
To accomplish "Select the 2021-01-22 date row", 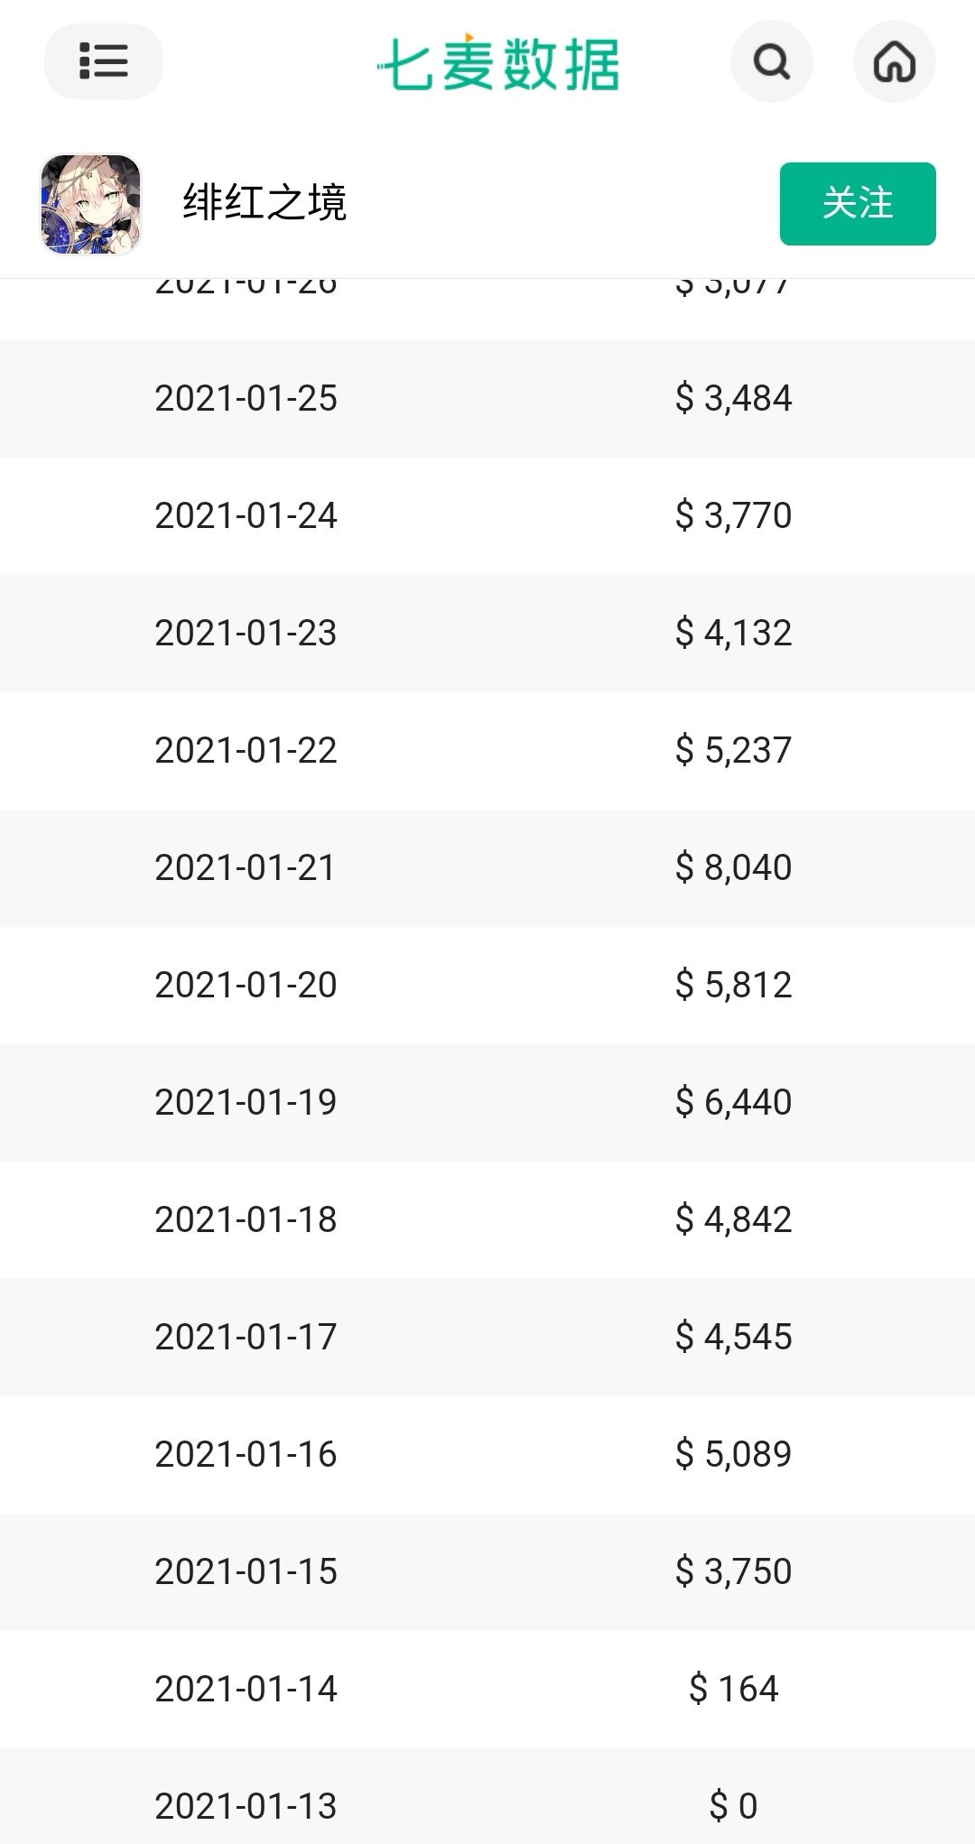I will 246,750.
